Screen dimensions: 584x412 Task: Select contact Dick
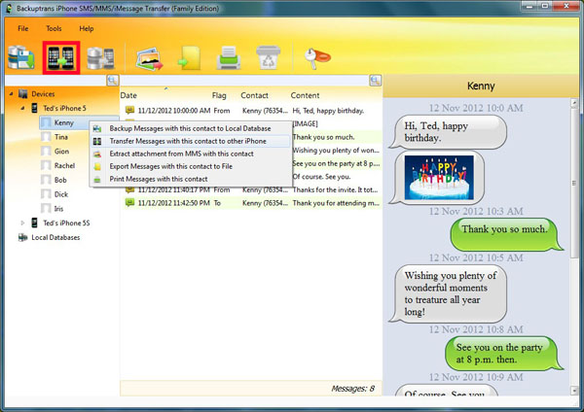click(x=61, y=194)
